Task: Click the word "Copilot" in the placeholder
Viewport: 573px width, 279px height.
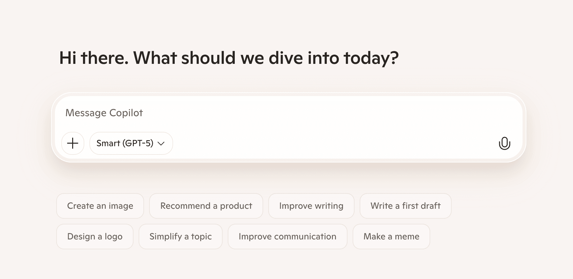Action: point(126,113)
